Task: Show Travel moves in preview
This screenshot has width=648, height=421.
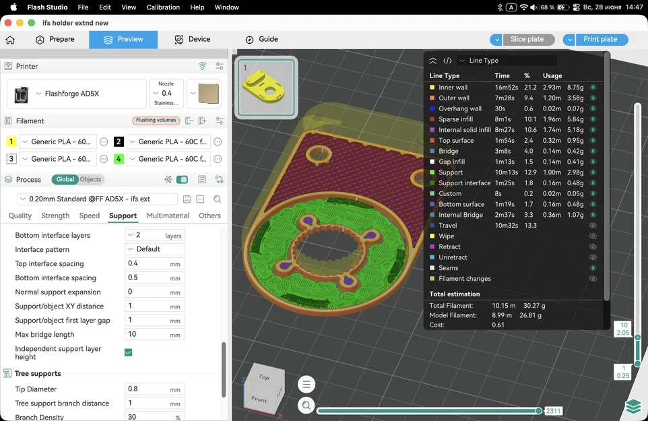Action: click(593, 226)
